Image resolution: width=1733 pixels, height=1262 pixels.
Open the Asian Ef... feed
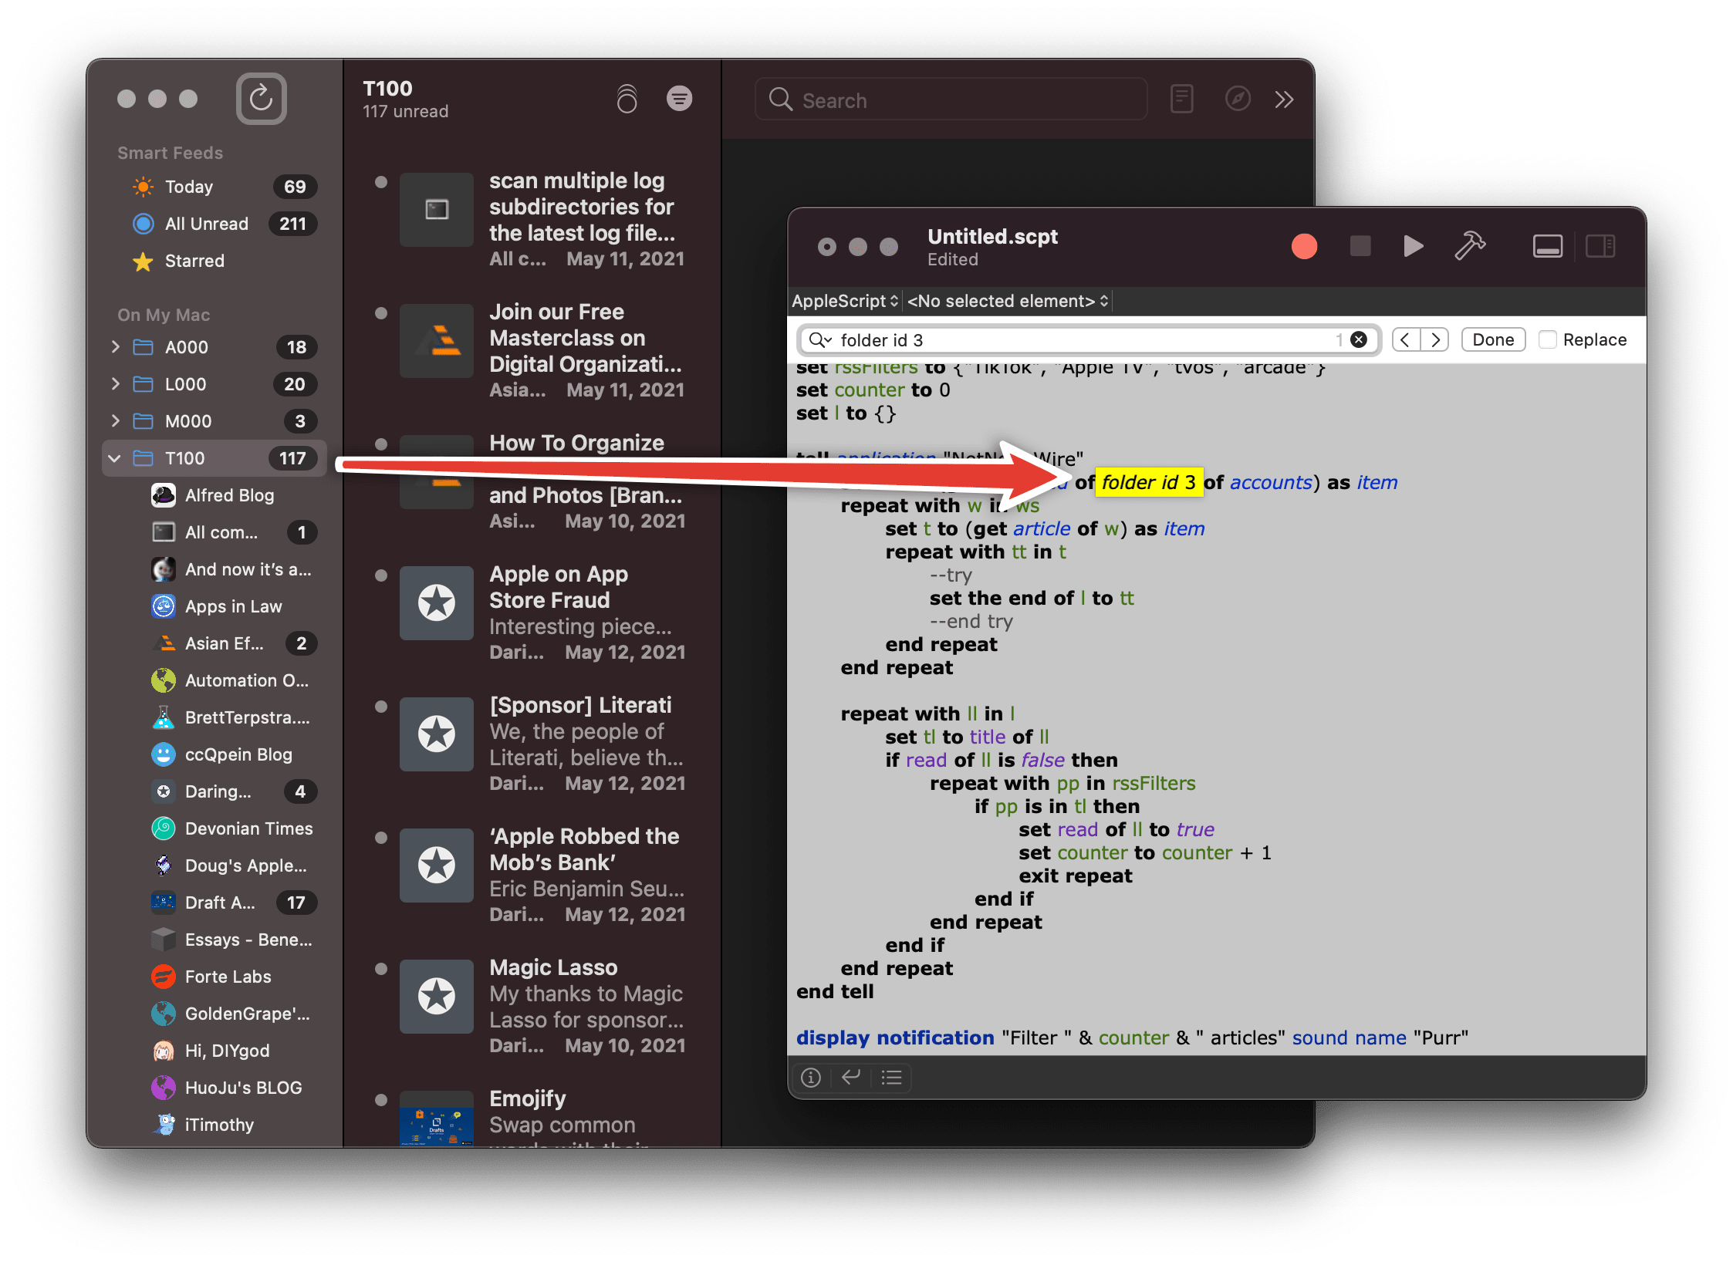(215, 643)
